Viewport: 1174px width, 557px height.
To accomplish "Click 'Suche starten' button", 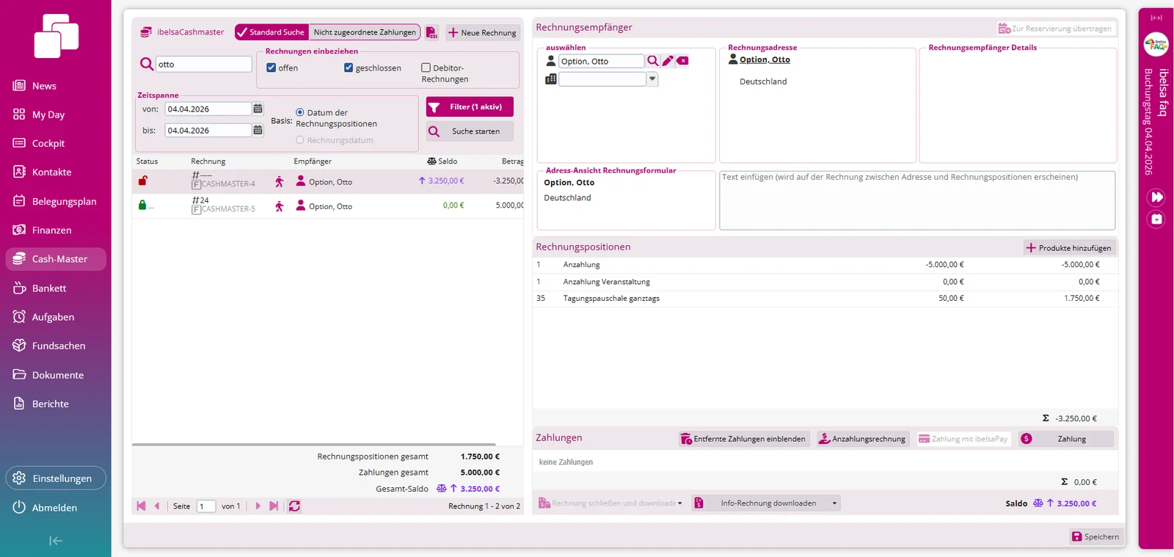I will 470,131.
